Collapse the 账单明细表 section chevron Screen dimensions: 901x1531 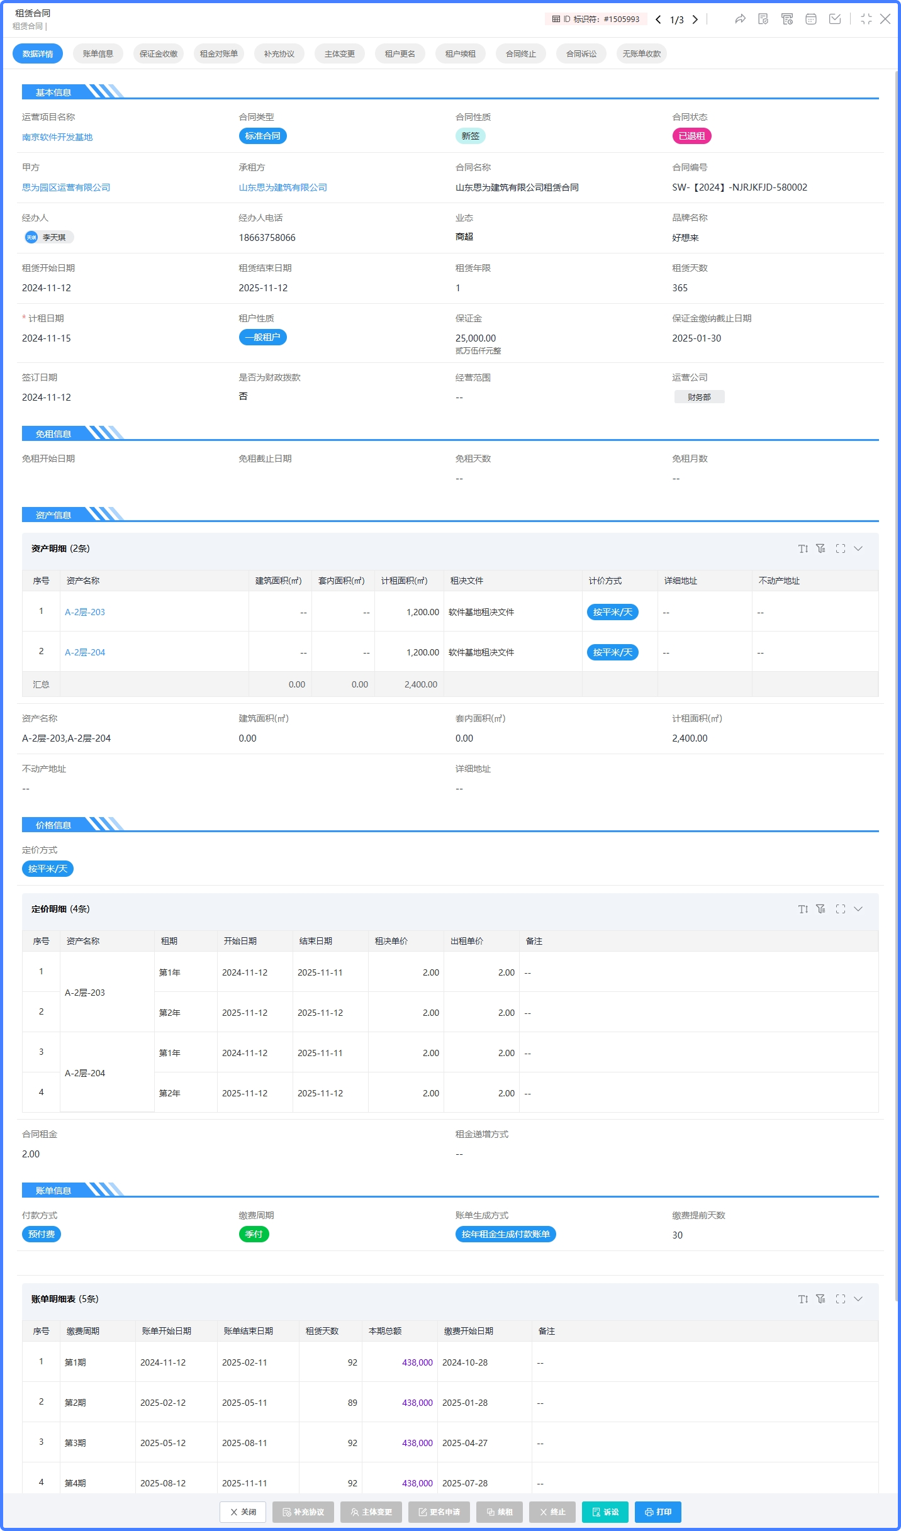point(858,1299)
